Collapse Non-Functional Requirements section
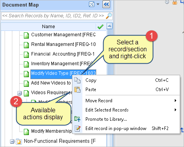 click(12, 142)
